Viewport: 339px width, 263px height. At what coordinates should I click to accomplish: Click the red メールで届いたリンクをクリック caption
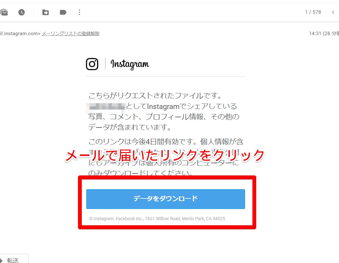coord(165,156)
